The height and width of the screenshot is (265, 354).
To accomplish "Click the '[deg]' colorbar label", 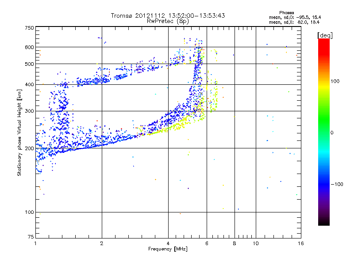I will coord(325,35).
